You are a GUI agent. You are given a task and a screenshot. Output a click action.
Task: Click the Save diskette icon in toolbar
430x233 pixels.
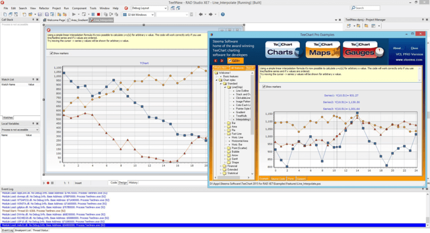coord(40,14)
